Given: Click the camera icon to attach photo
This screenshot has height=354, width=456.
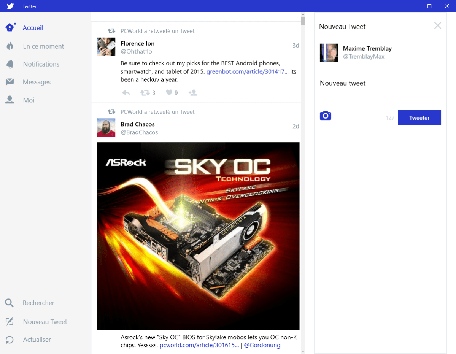Looking at the screenshot, I should (x=326, y=116).
